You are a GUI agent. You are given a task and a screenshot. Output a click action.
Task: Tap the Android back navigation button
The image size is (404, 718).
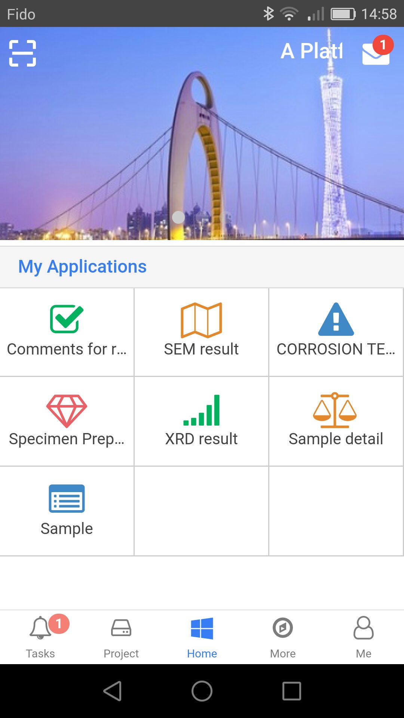point(113,691)
